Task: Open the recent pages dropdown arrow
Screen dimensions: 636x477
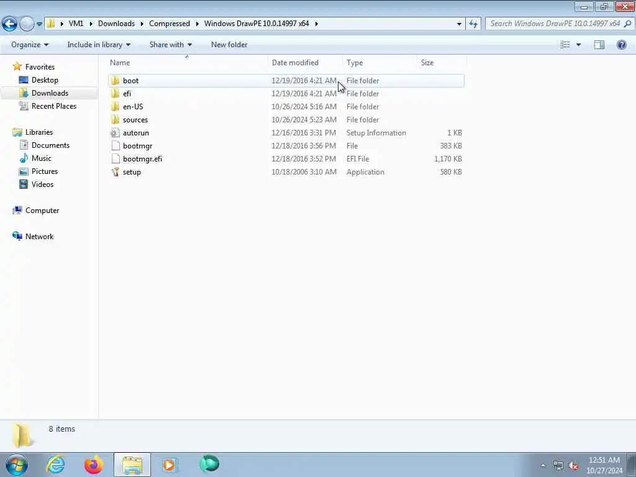Action: point(39,24)
